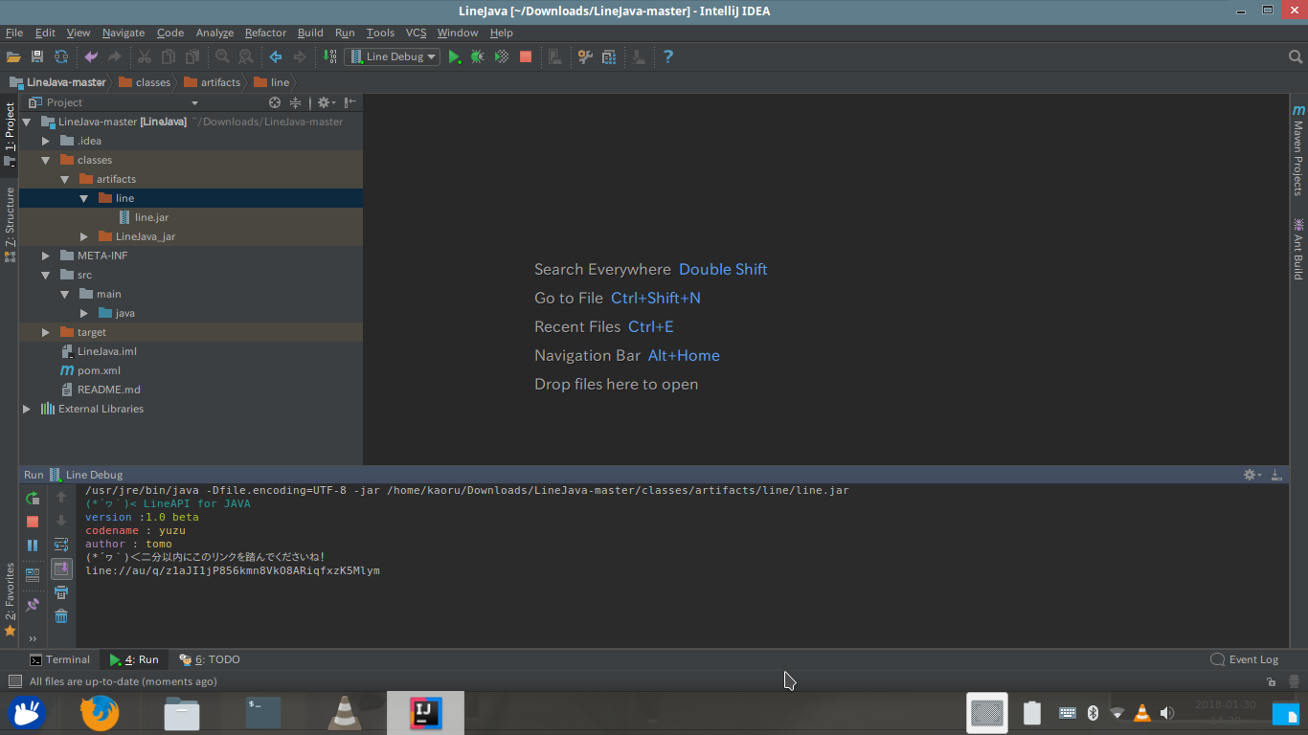Open the Line Debug run configuration dropdown

[x=393, y=56]
